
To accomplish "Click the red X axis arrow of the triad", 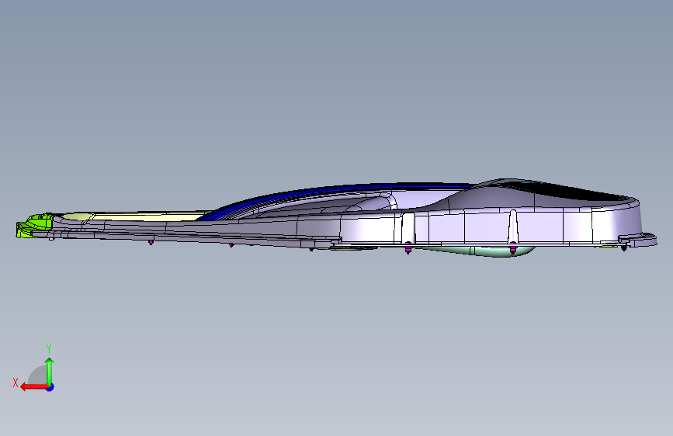I will pos(33,387).
